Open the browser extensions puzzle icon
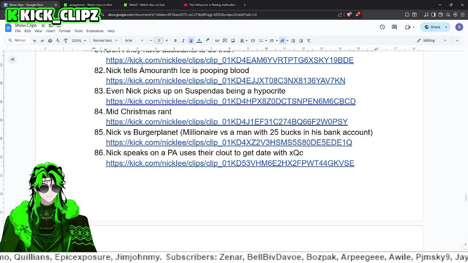The height and width of the screenshot is (263, 468). click(x=407, y=15)
